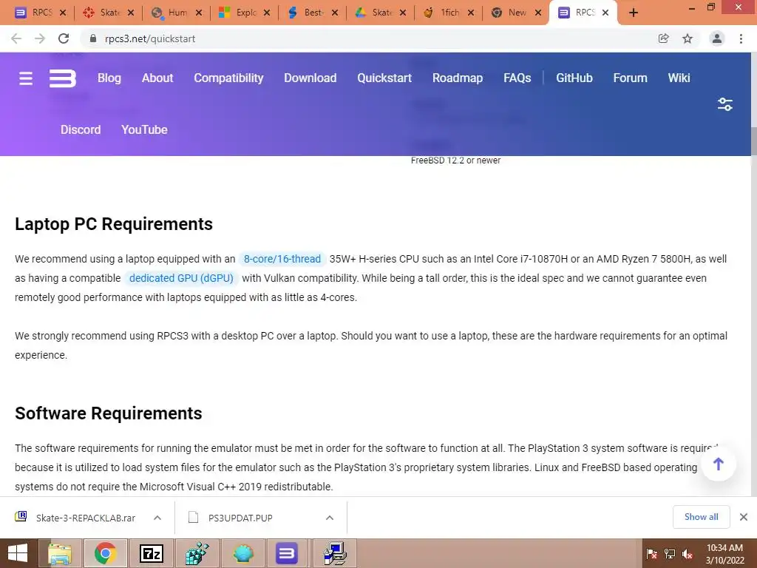Open the YouTube link in header

144,129
